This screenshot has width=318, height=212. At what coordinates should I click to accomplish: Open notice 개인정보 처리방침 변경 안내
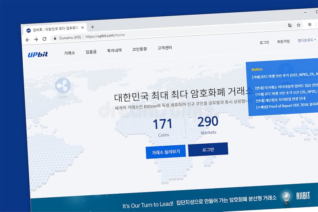[281, 99]
